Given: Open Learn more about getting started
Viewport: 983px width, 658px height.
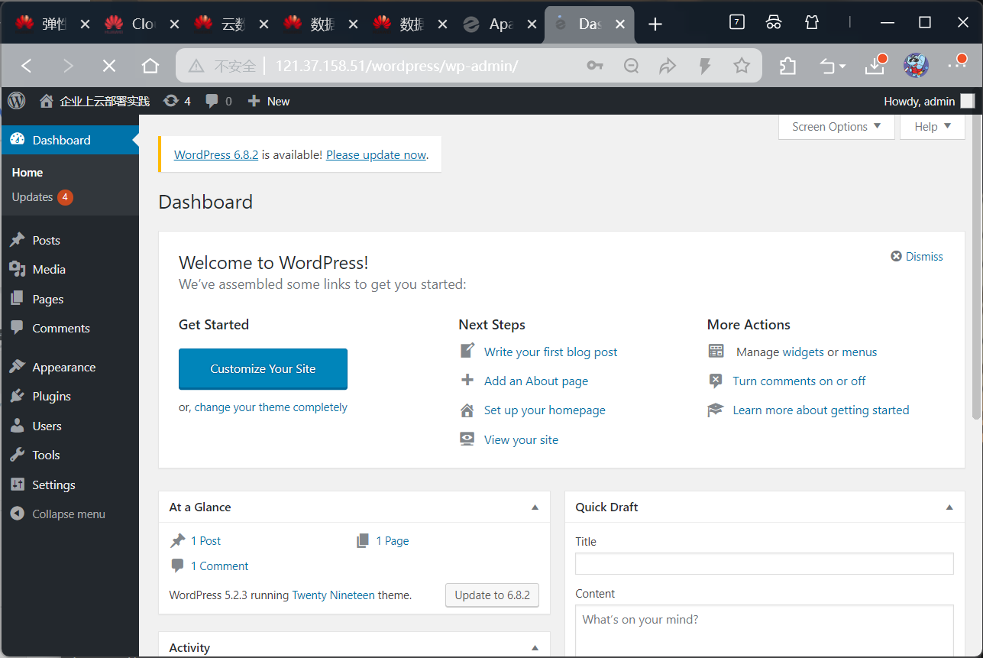Looking at the screenshot, I should (821, 410).
